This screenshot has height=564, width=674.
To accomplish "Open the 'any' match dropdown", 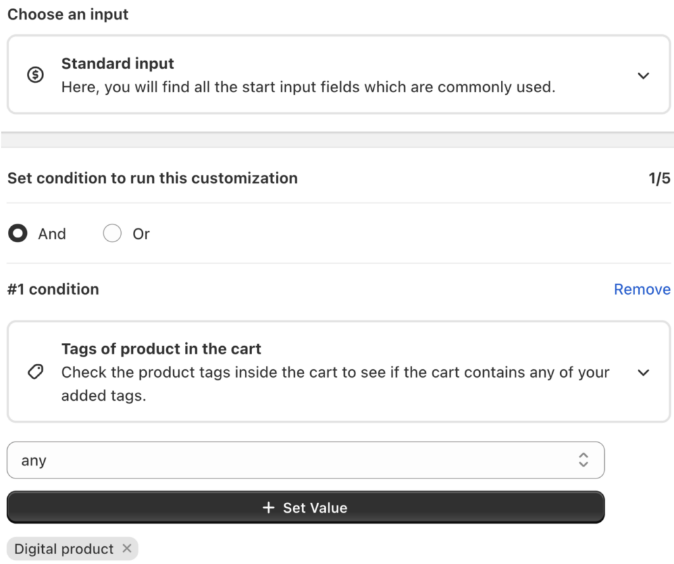I will (305, 460).
